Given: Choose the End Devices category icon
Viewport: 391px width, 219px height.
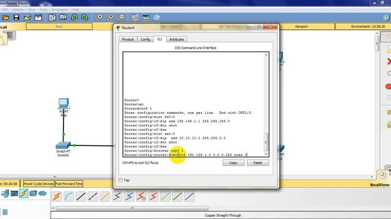Looking at the screenshot, I should click(x=14, y=193).
